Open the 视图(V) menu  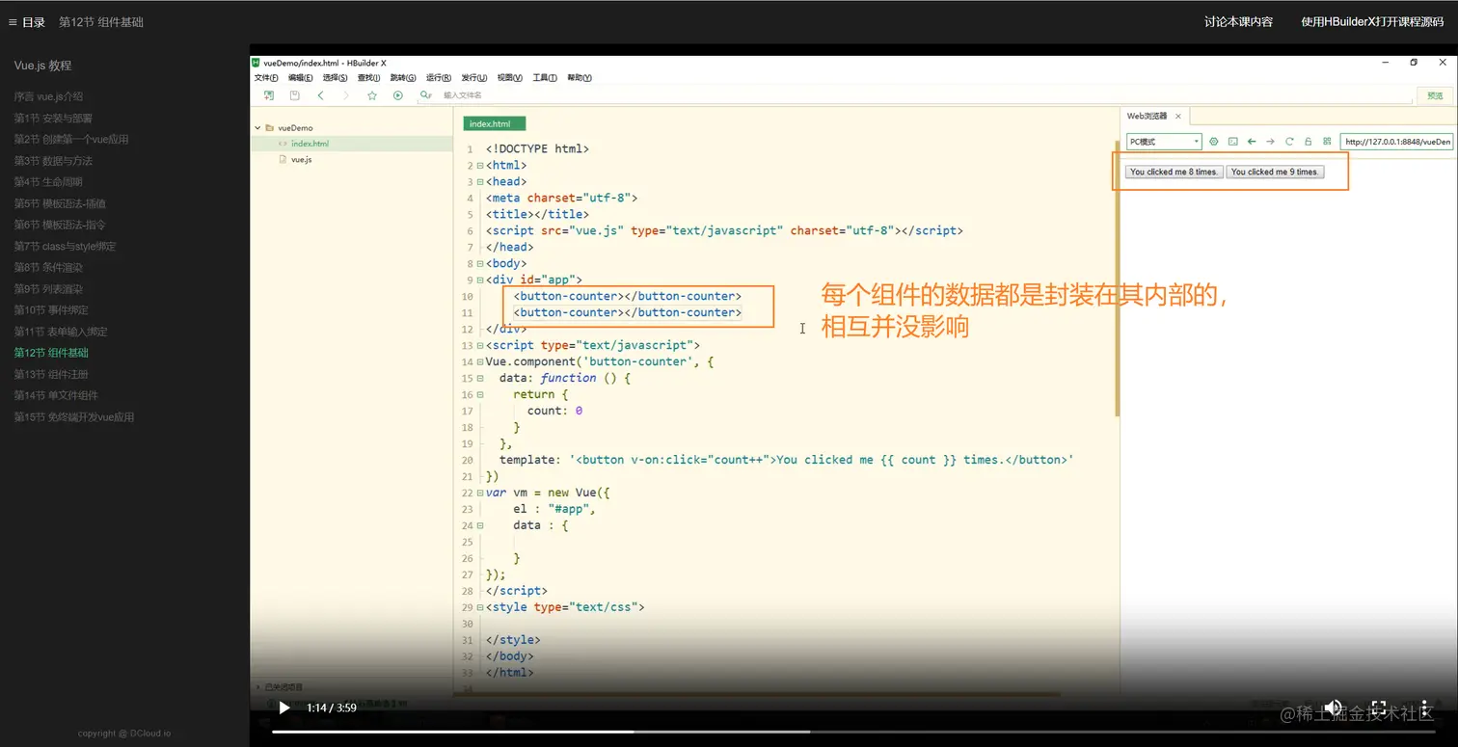click(510, 78)
